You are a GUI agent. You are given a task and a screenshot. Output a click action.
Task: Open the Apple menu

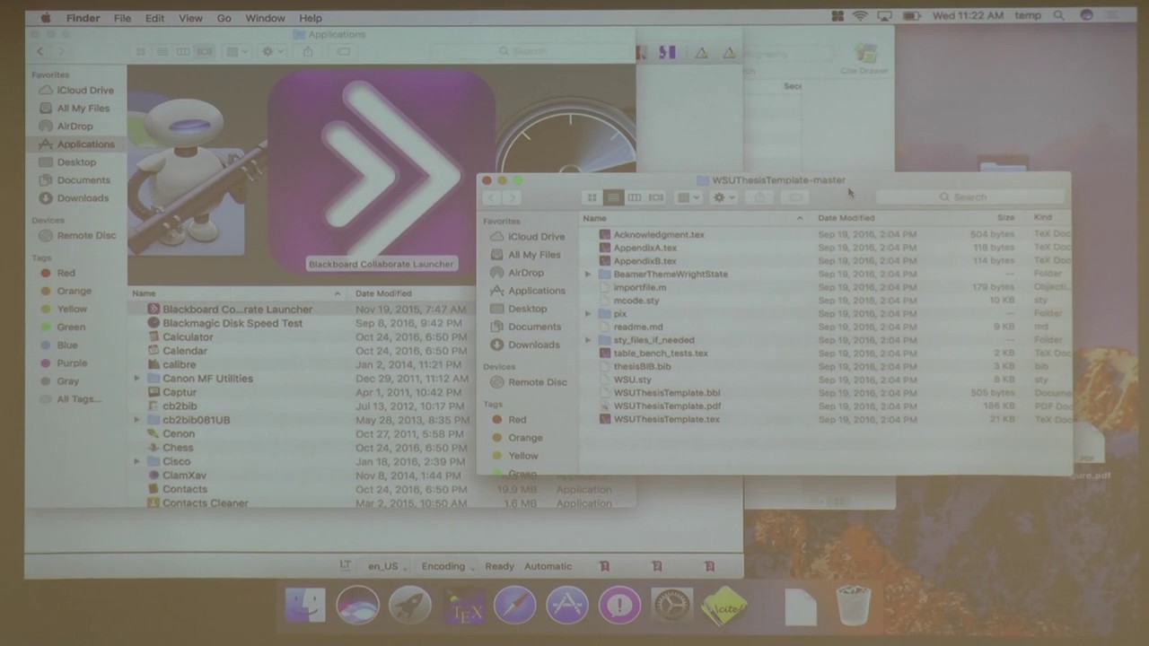click(45, 17)
